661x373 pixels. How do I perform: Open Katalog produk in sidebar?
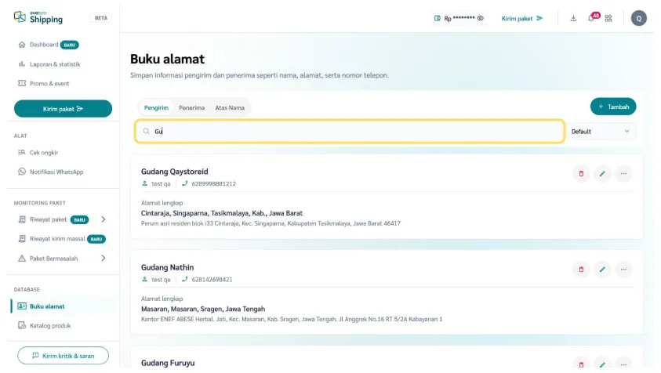tap(50, 325)
